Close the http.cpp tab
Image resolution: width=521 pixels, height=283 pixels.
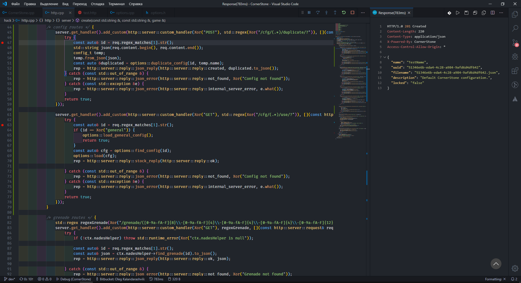[70, 13]
